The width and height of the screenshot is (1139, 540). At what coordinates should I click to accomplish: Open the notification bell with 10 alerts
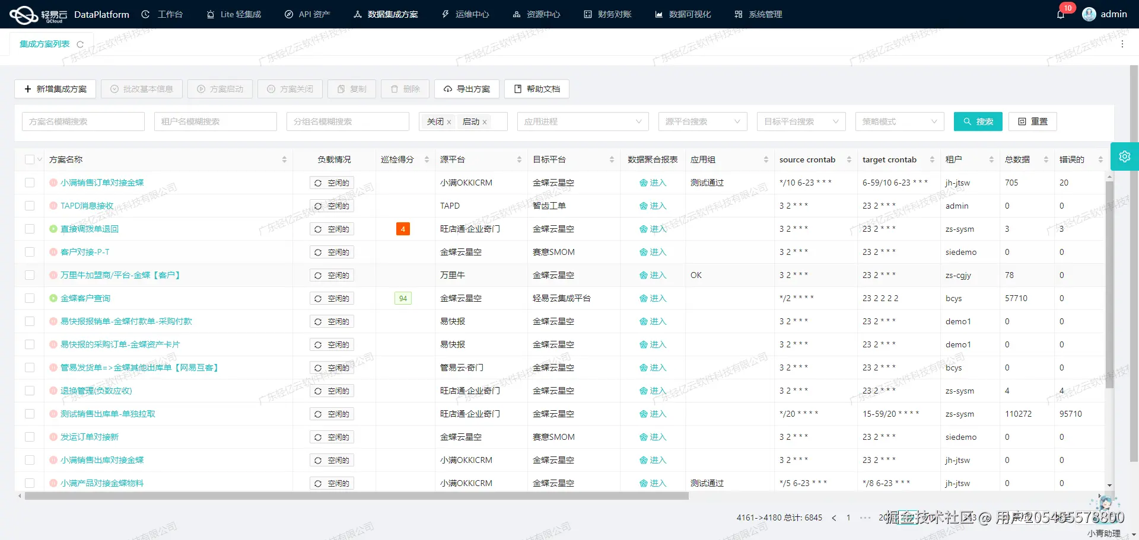(1062, 14)
